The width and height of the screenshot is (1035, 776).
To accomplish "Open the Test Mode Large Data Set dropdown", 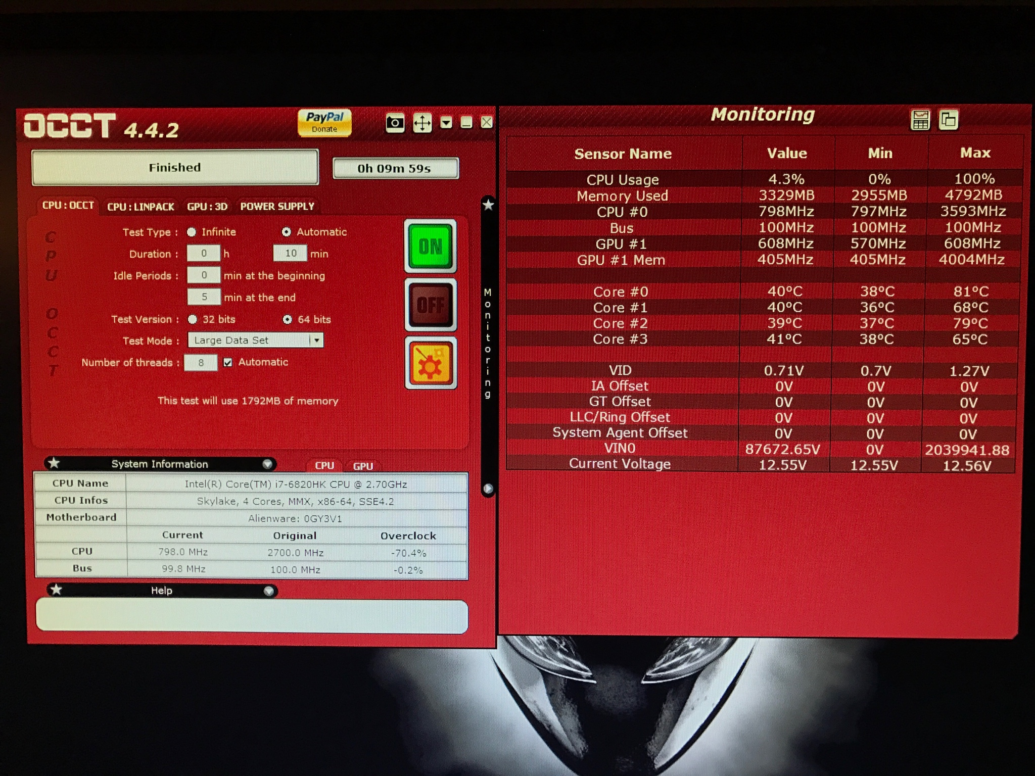I will click(256, 340).
